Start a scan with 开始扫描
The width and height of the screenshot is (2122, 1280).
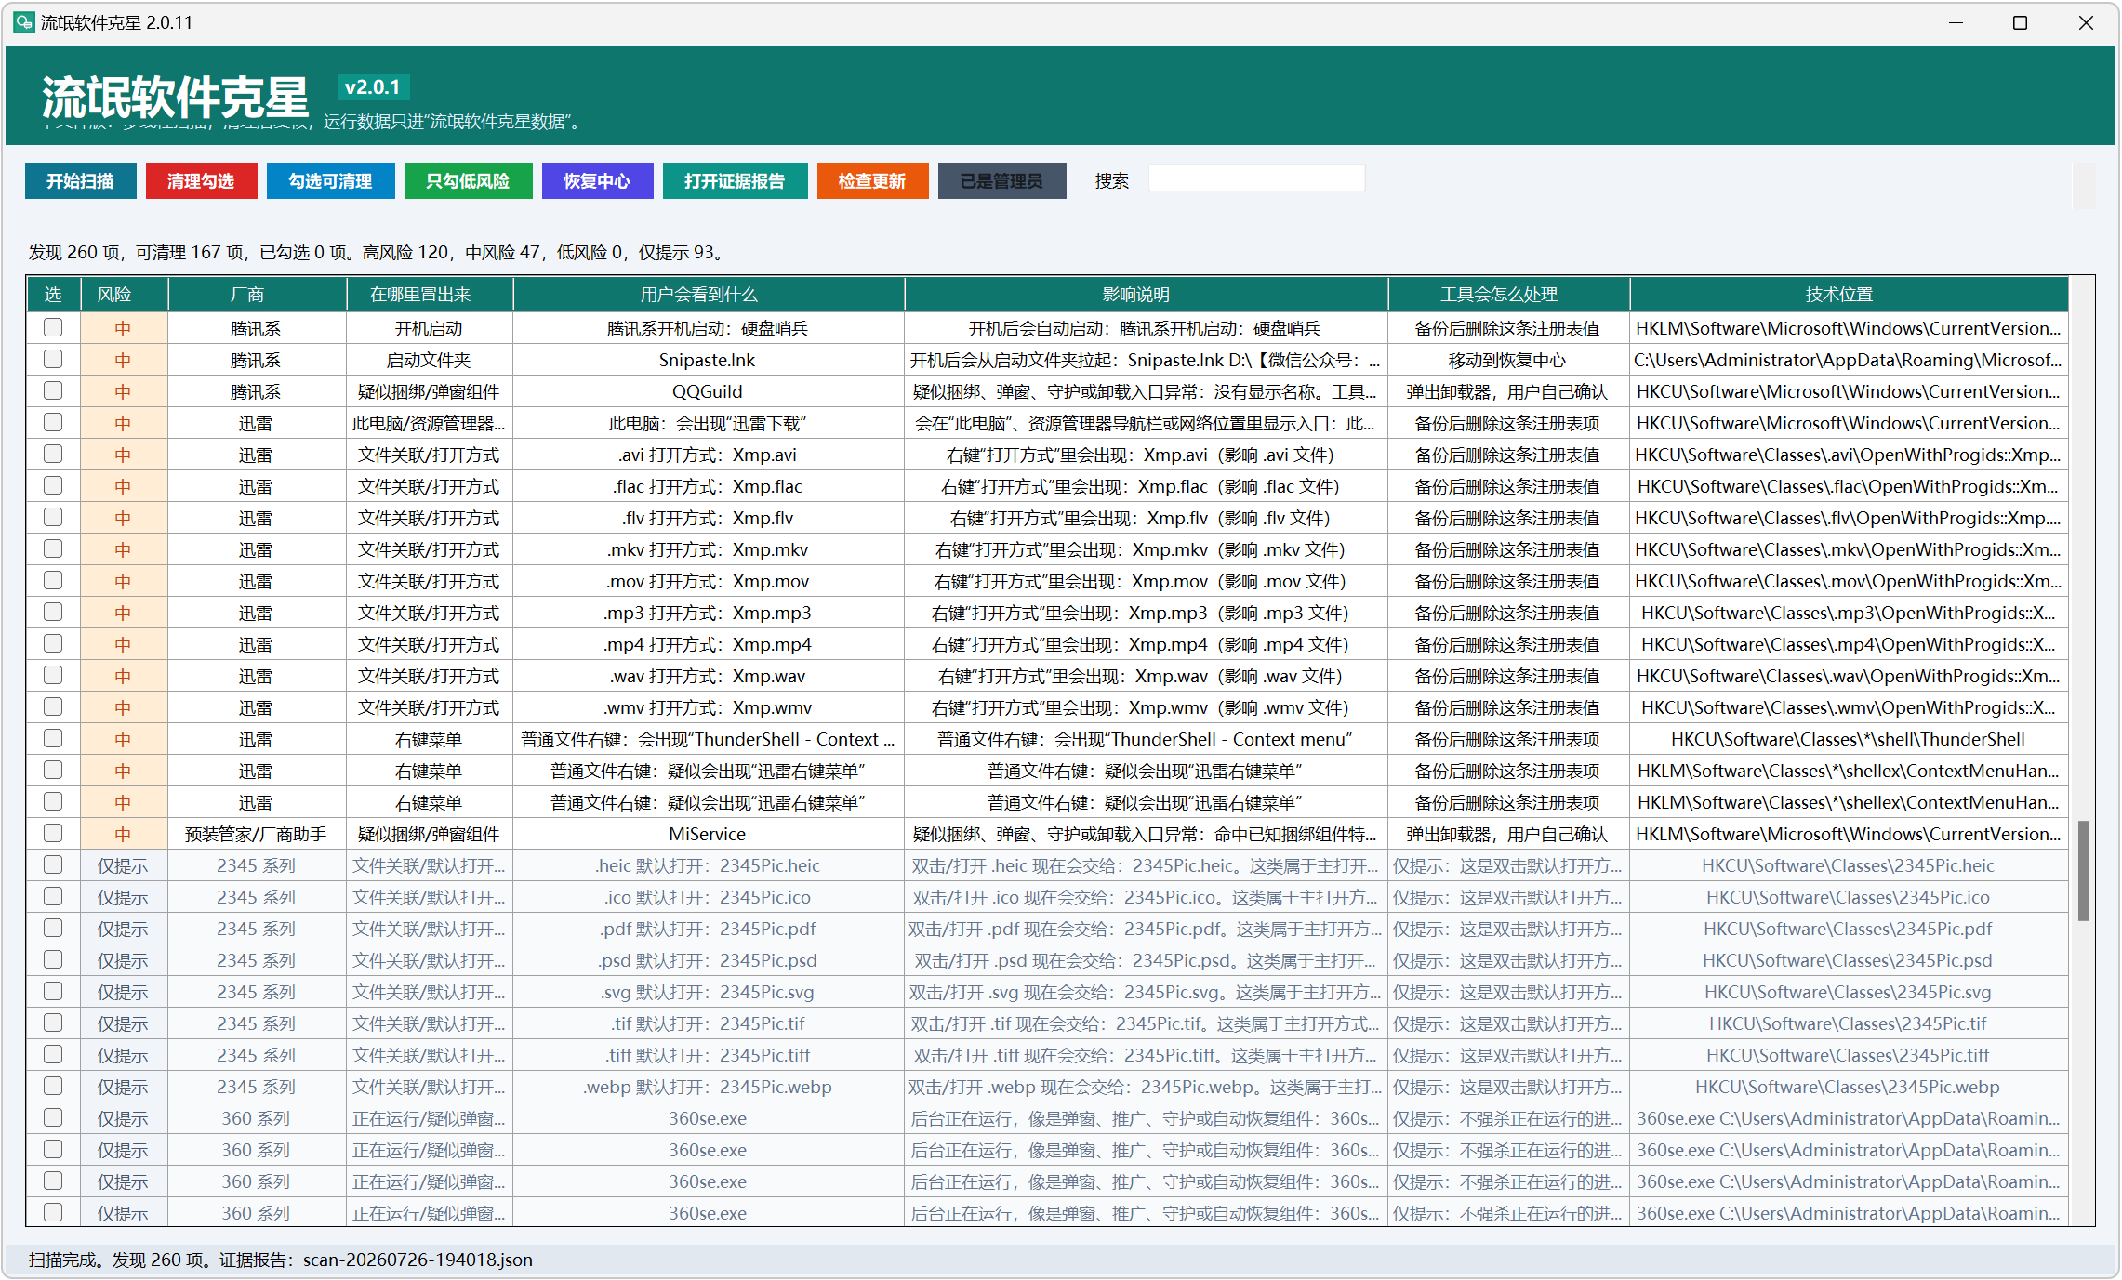point(81,181)
